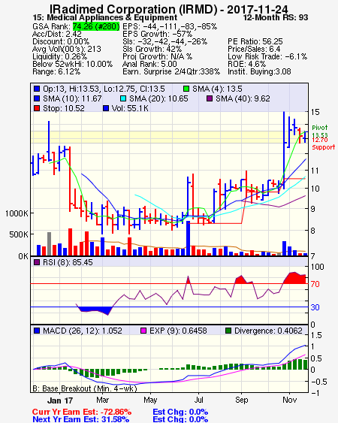Click the purple RSI (8) legend swatch
This screenshot has width=338, height=423.
[x=37, y=262]
